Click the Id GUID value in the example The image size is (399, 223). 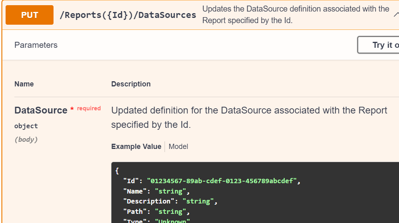click(x=222, y=181)
